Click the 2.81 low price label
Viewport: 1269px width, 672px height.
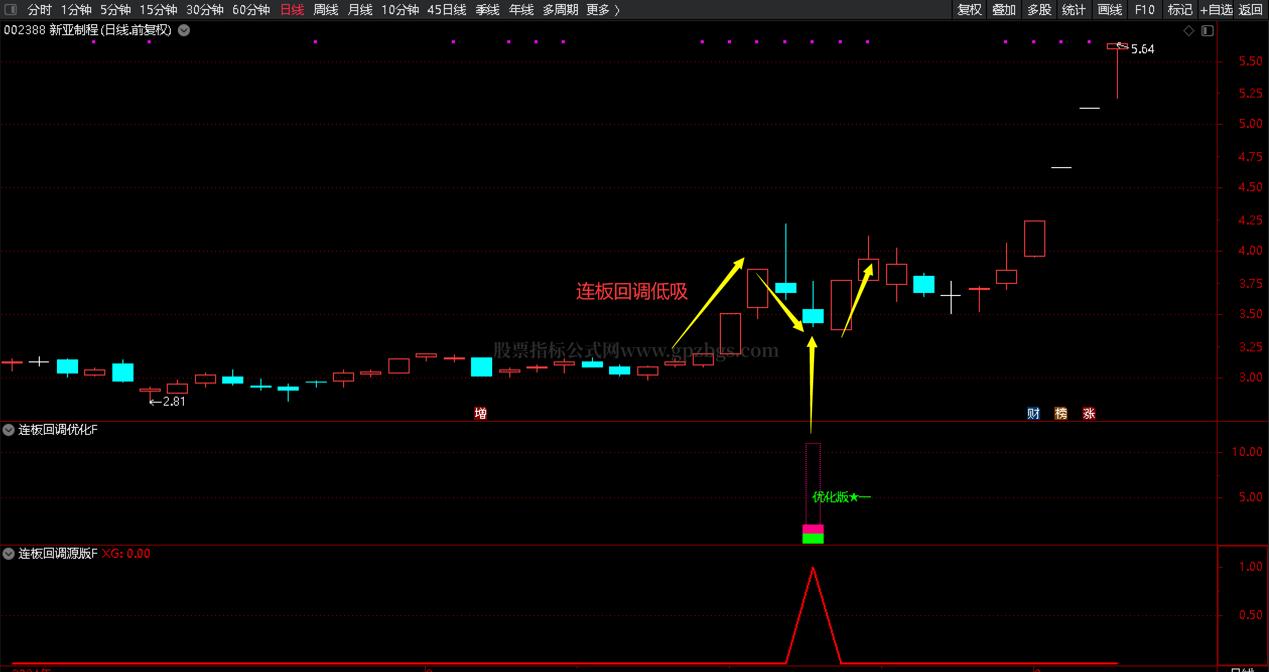click(x=174, y=401)
